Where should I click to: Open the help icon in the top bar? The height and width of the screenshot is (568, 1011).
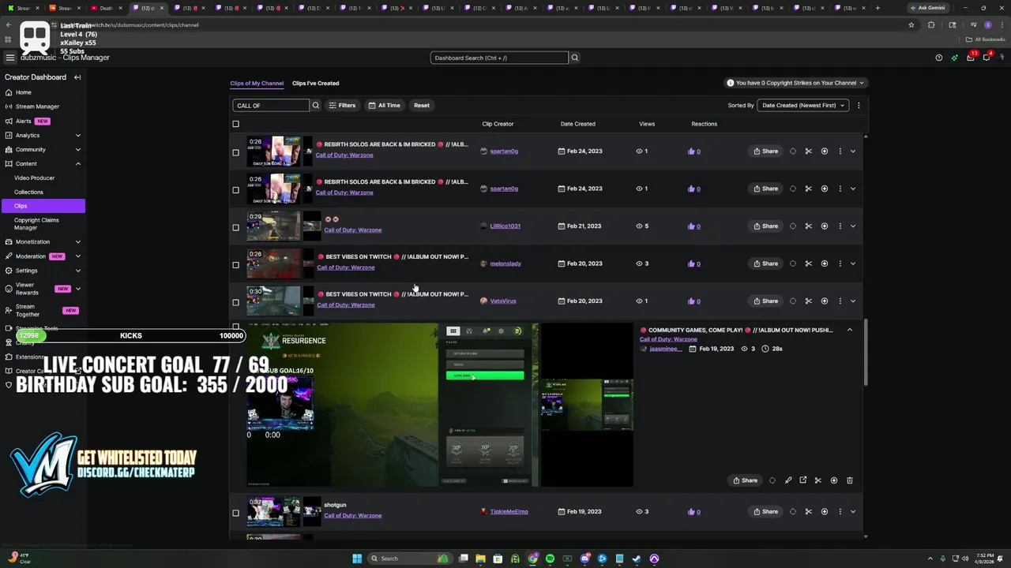938,58
